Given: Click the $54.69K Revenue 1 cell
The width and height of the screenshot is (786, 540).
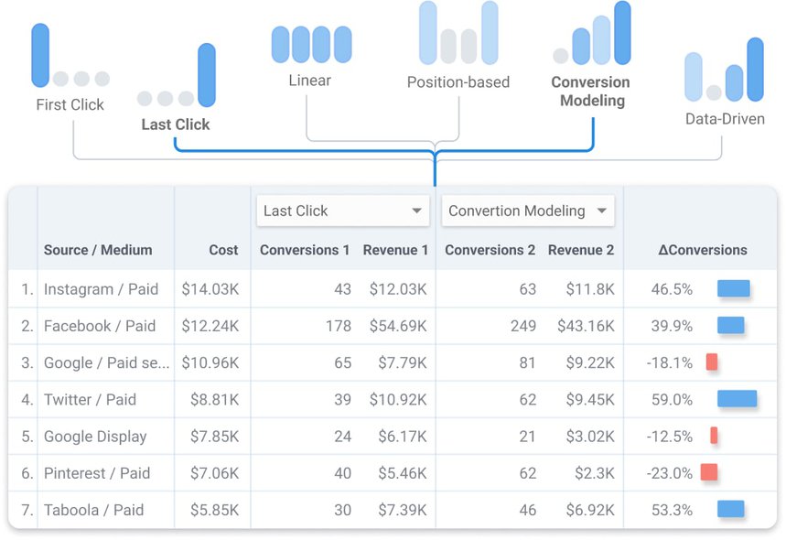Looking at the screenshot, I should (x=398, y=326).
